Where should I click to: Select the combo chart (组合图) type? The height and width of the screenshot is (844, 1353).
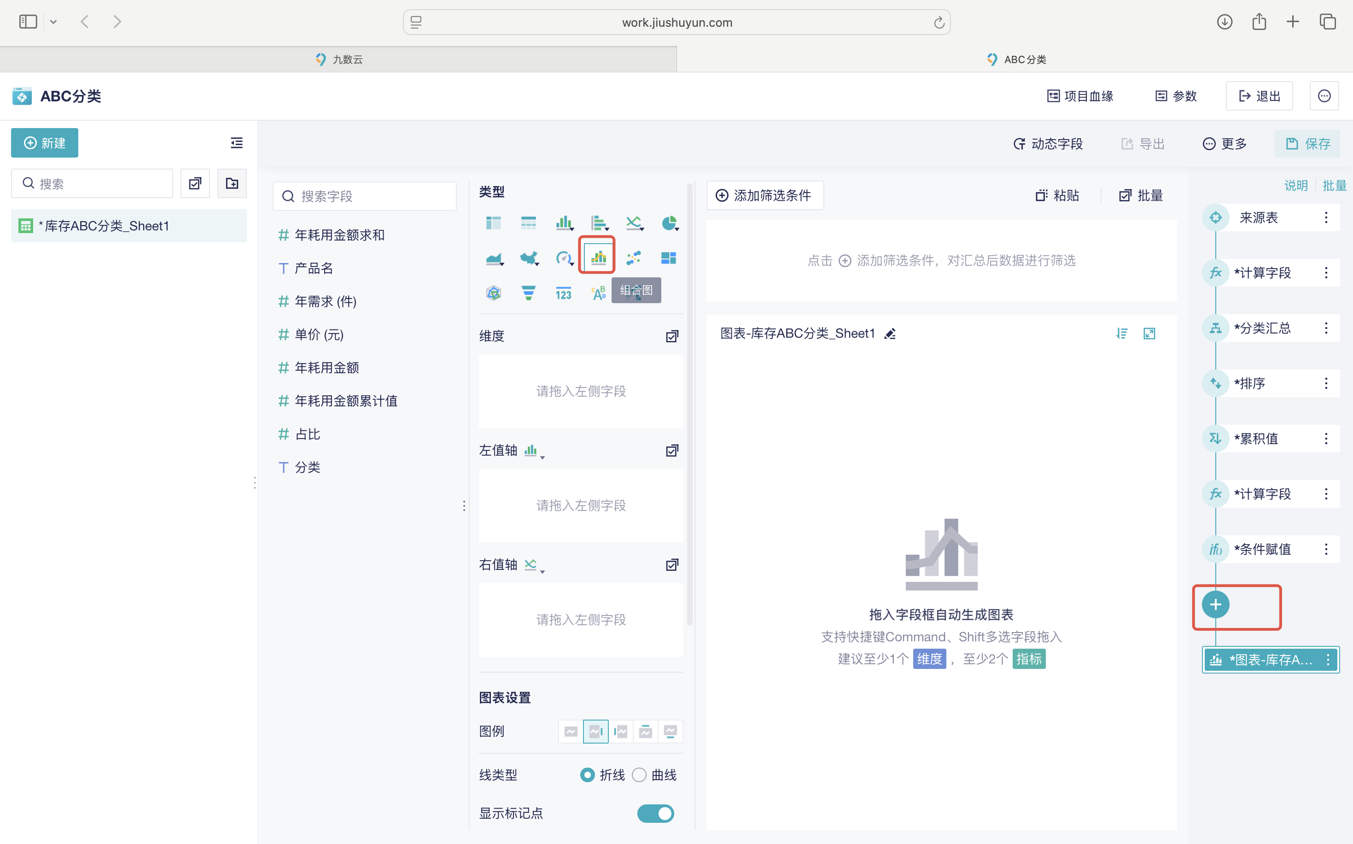click(x=596, y=257)
